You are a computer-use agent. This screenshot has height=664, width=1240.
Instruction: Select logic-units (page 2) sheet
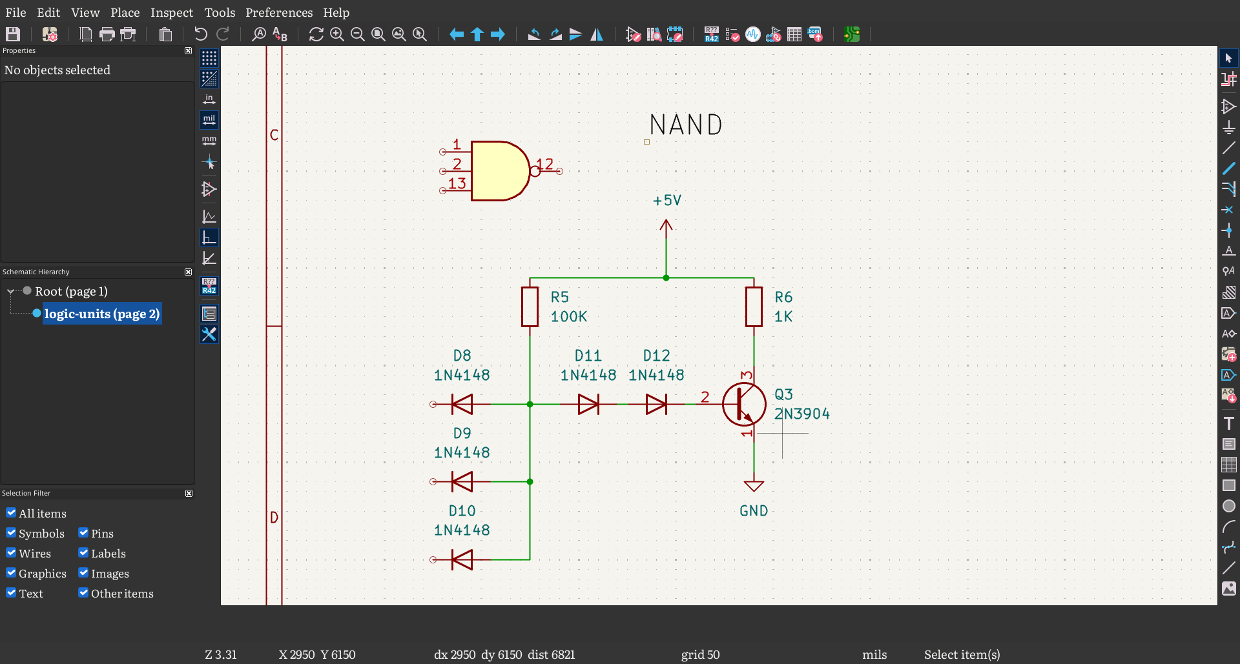[102, 314]
